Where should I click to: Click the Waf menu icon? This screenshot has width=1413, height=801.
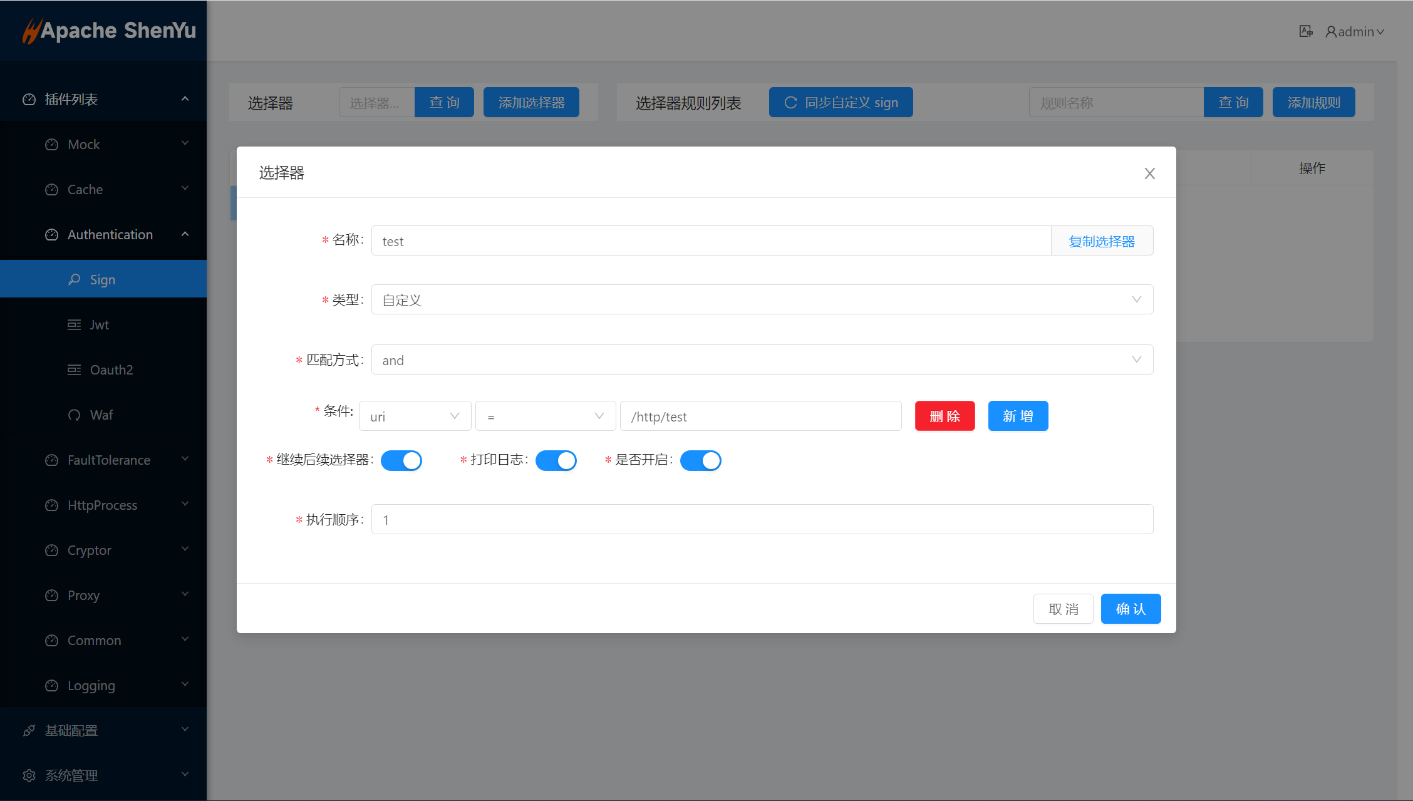(75, 415)
